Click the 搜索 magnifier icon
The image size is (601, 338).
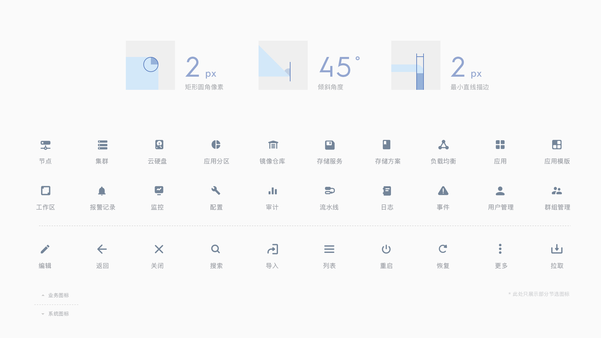[216, 249]
